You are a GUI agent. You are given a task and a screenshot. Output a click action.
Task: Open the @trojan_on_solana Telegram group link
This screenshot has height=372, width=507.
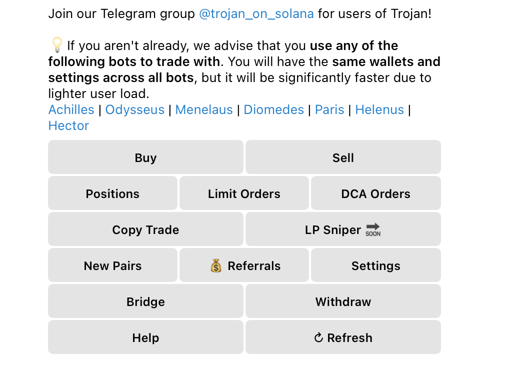click(256, 13)
